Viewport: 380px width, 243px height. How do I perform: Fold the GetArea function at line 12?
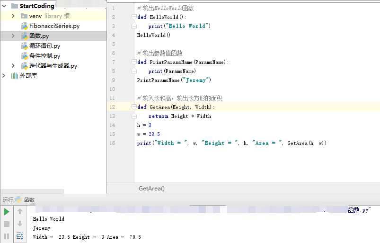pyautogui.click(x=134, y=107)
